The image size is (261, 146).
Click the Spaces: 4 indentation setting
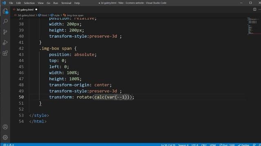pos(183,145)
